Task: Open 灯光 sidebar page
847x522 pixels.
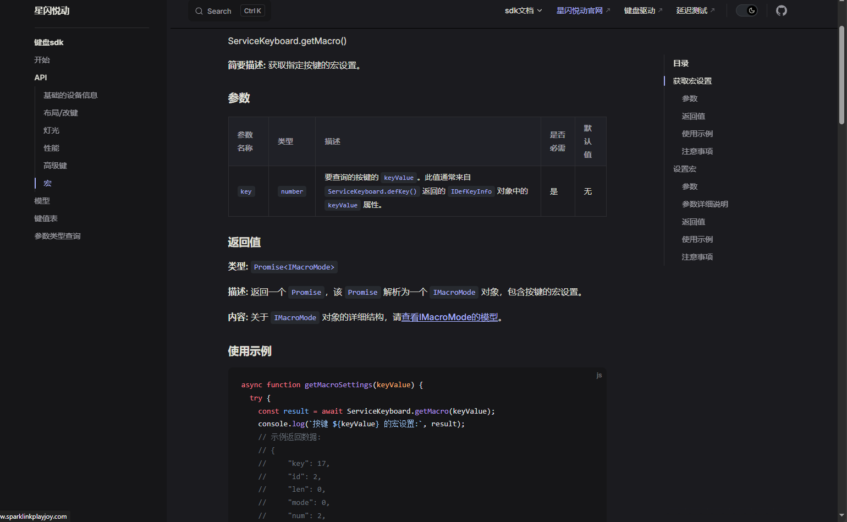Action: 51,130
